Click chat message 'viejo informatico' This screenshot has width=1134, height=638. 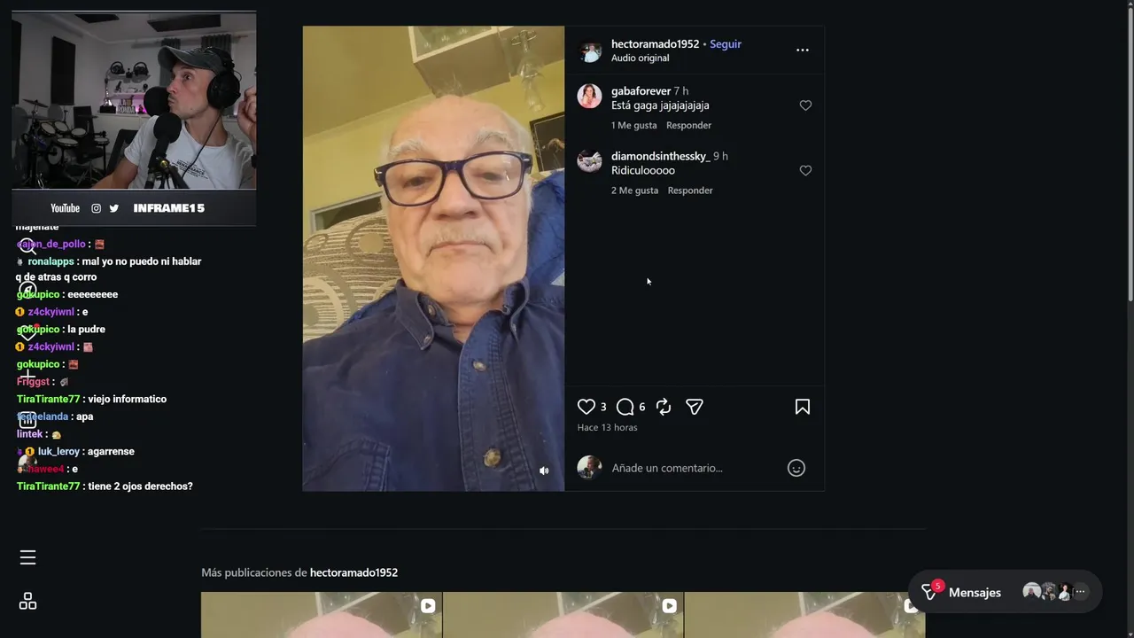128,399
